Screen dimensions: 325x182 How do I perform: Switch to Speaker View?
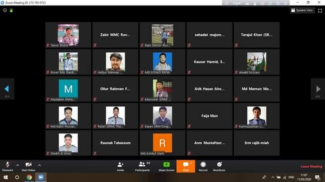coord(302,10)
